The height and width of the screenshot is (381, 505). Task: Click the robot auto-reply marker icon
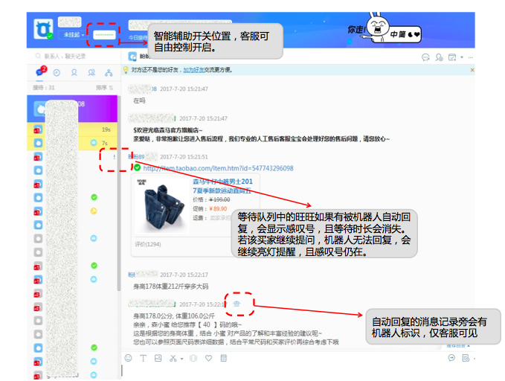[x=237, y=304]
